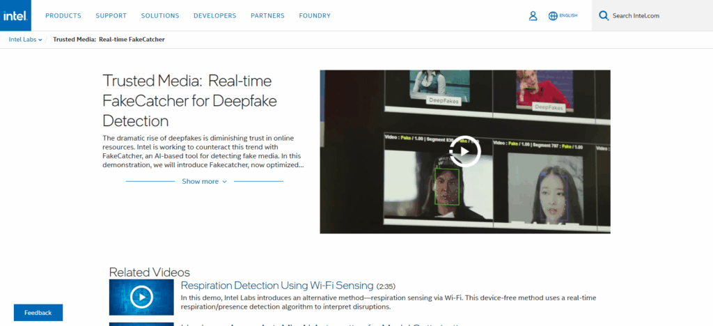Open the Partners menu
The height and width of the screenshot is (326, 713).
[x=267, y=15]
